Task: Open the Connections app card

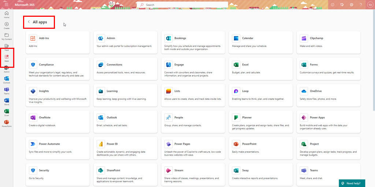Action: click(125, 69)
